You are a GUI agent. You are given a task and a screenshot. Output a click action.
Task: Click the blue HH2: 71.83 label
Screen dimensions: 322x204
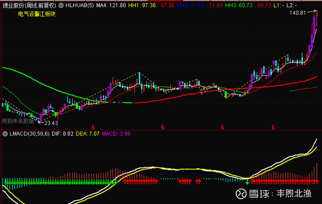(x=190, y=5)
